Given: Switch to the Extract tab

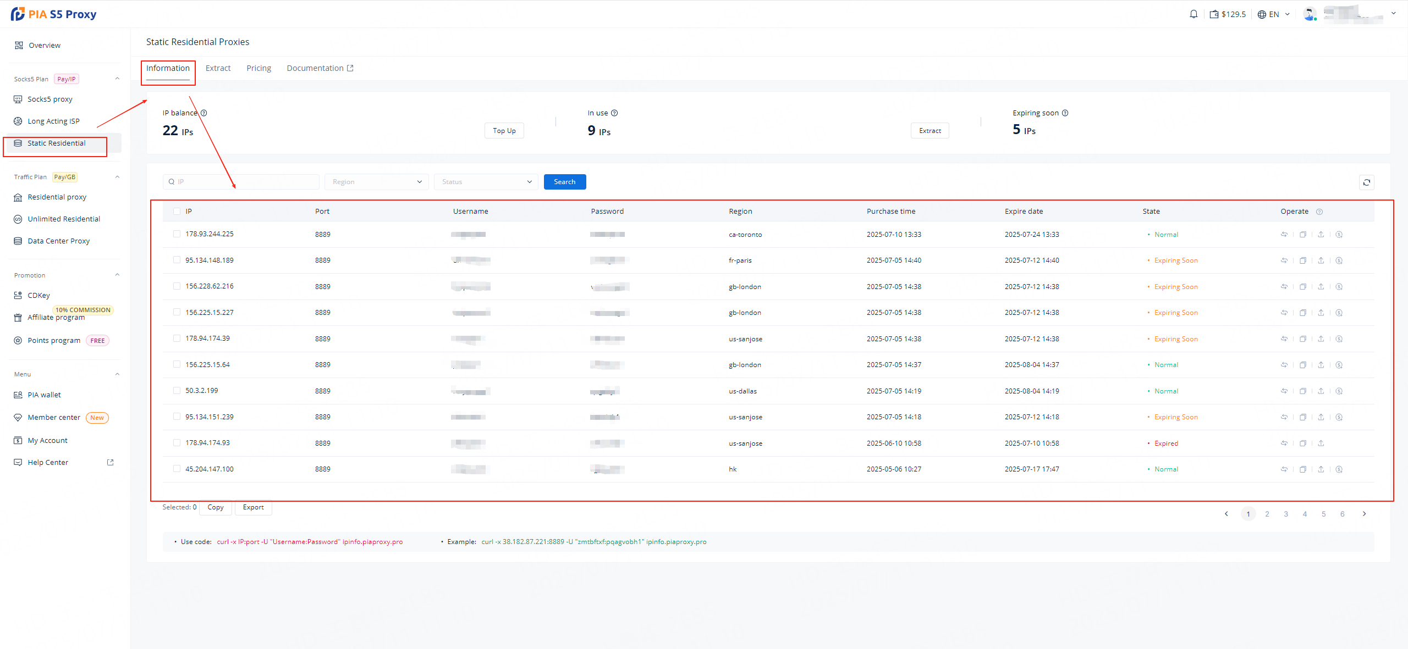Looking at the screenshot, I should (218, 68).
